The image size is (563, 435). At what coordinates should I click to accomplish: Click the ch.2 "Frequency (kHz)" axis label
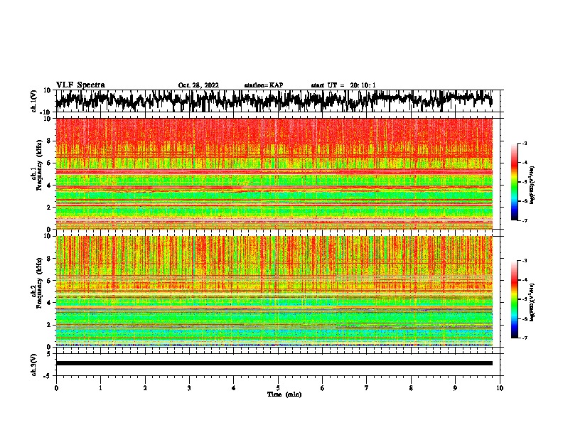(x=39, y=283)
